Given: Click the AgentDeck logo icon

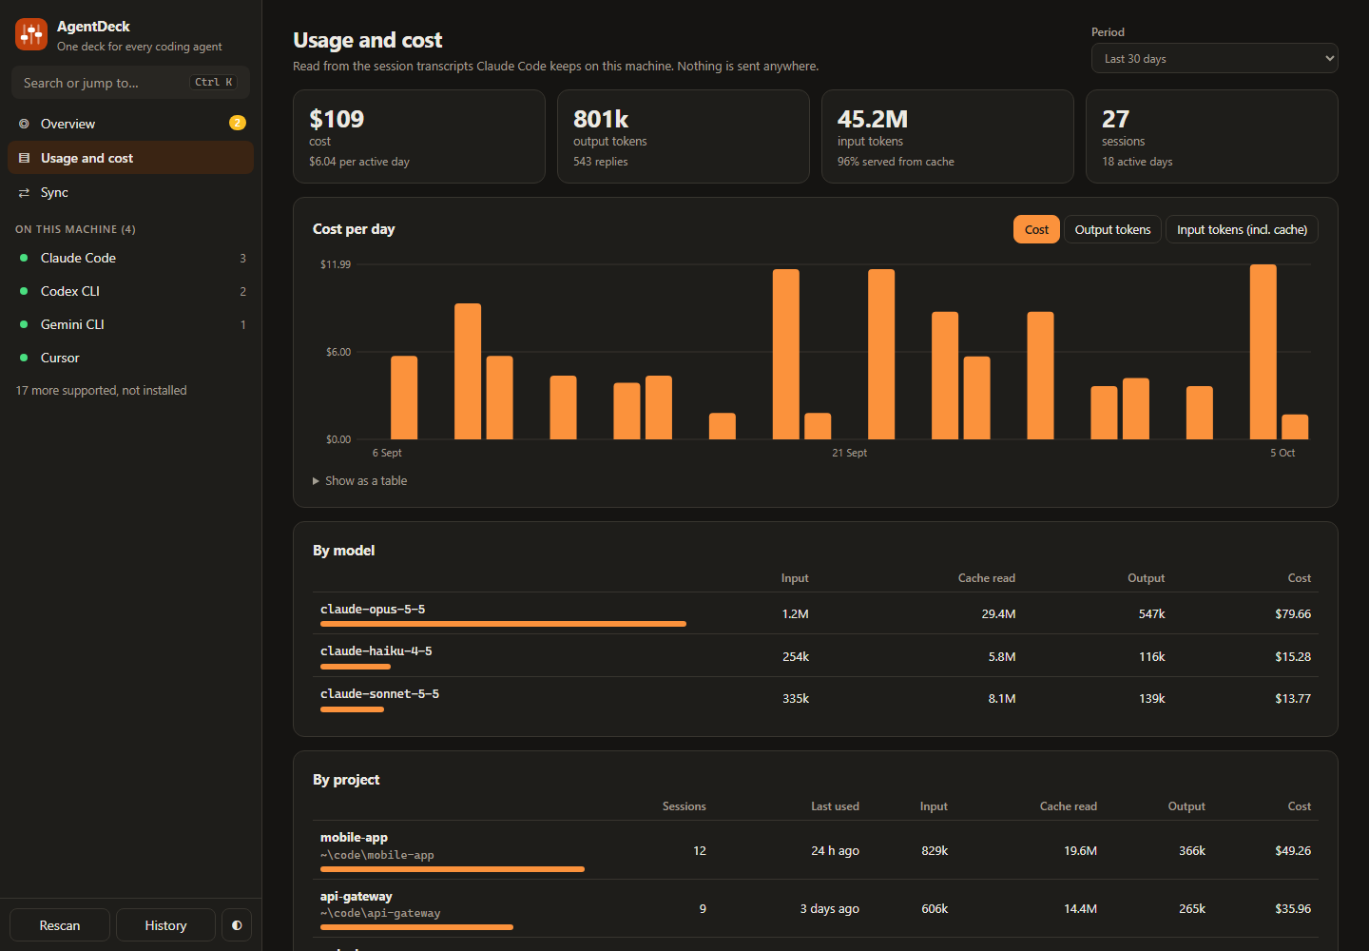Looking at the screenshot, I should (x=31, y=35).
